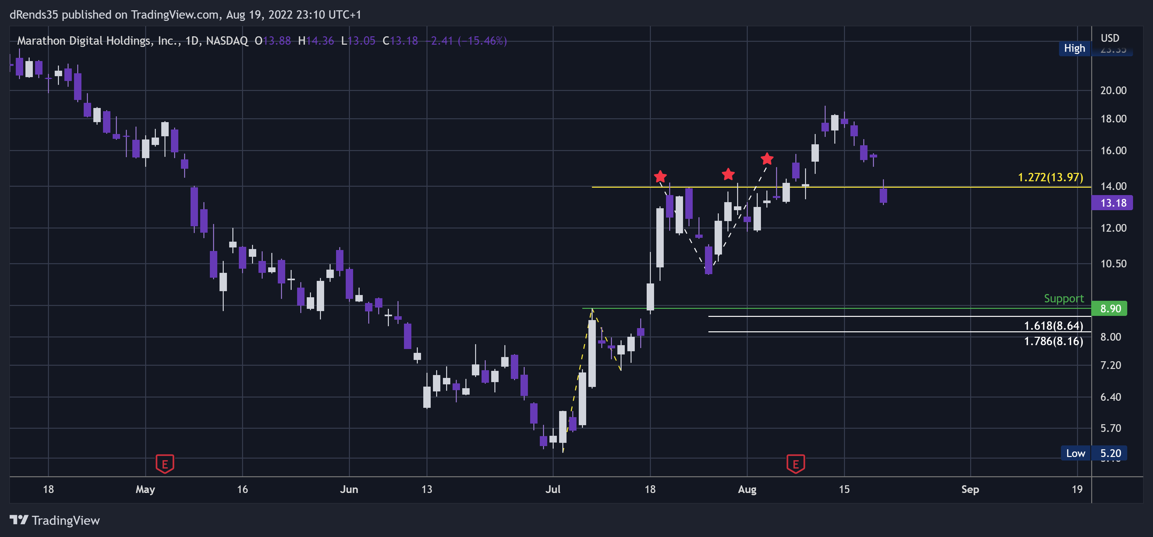Click the Aug label on time axis

[747, 489]
